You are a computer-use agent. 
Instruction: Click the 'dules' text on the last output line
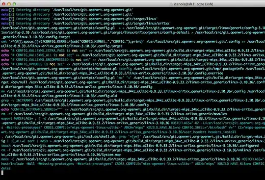[6, 168]
